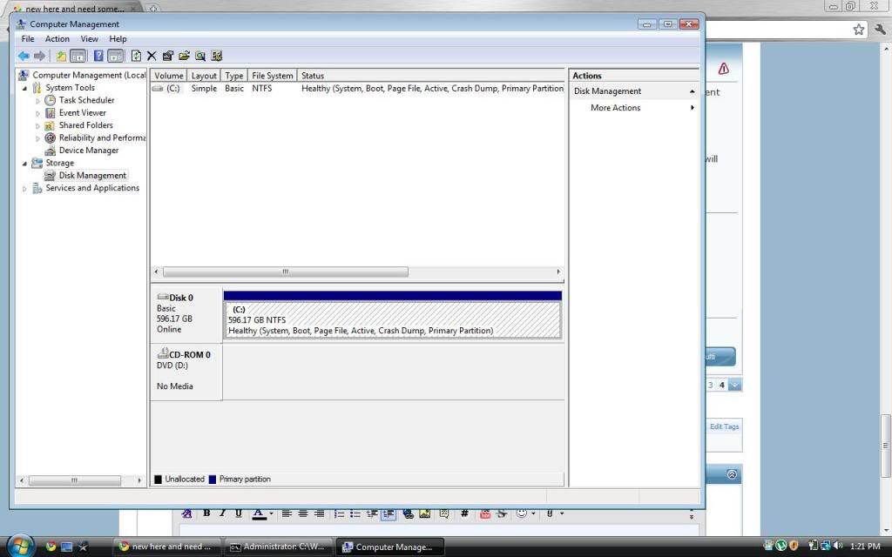Click YouTube insert icon in editor
Viewport: 892px width, 557px height.
coord(484,513)
